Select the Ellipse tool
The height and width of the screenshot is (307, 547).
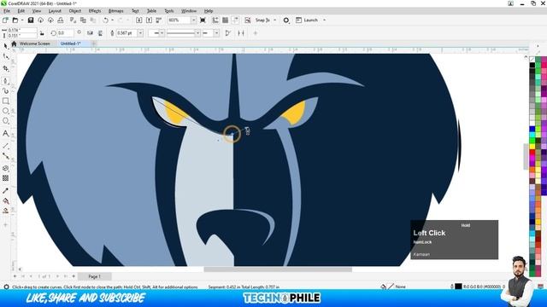click(x=6, y=111)
